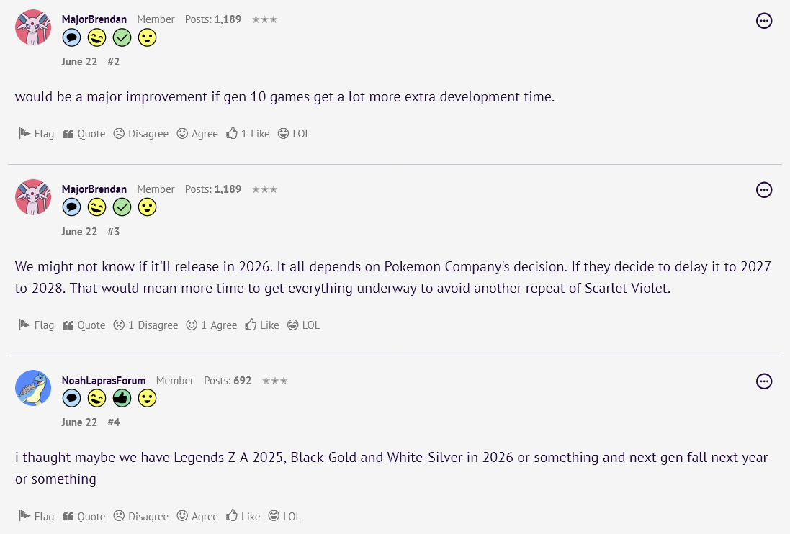
Task: Quote post #3 about the 2026 release
Action: 84,325
